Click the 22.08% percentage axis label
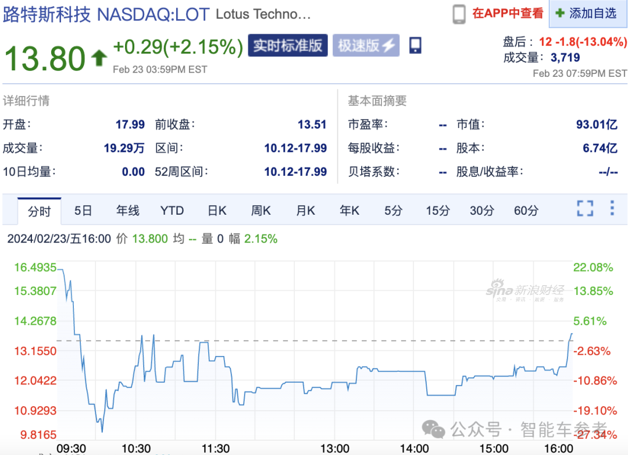The image size is (628, 455). pos(593,268)
